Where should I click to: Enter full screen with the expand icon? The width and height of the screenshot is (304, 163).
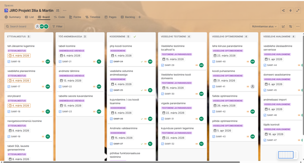[x=297, y=10]
